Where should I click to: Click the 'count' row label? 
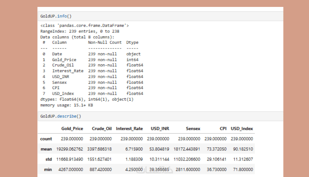(46, 139)
